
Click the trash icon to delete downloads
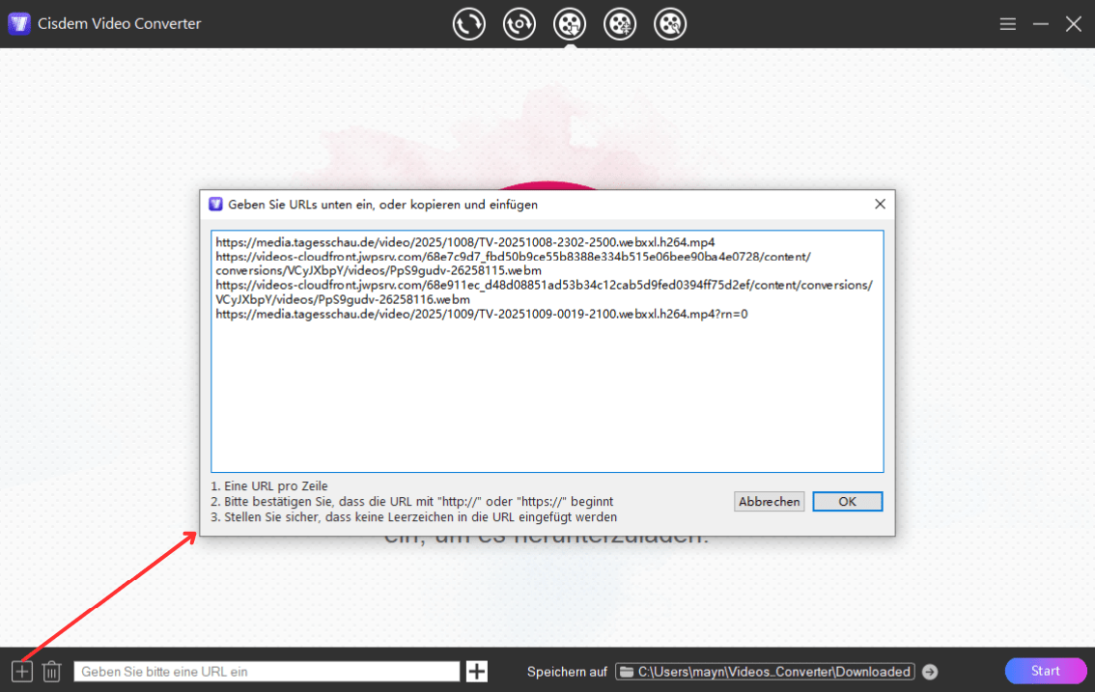pos(52,671)
